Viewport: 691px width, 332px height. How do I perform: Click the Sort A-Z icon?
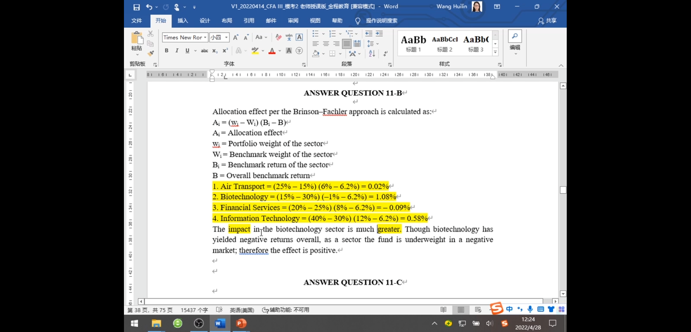(372, 53)
